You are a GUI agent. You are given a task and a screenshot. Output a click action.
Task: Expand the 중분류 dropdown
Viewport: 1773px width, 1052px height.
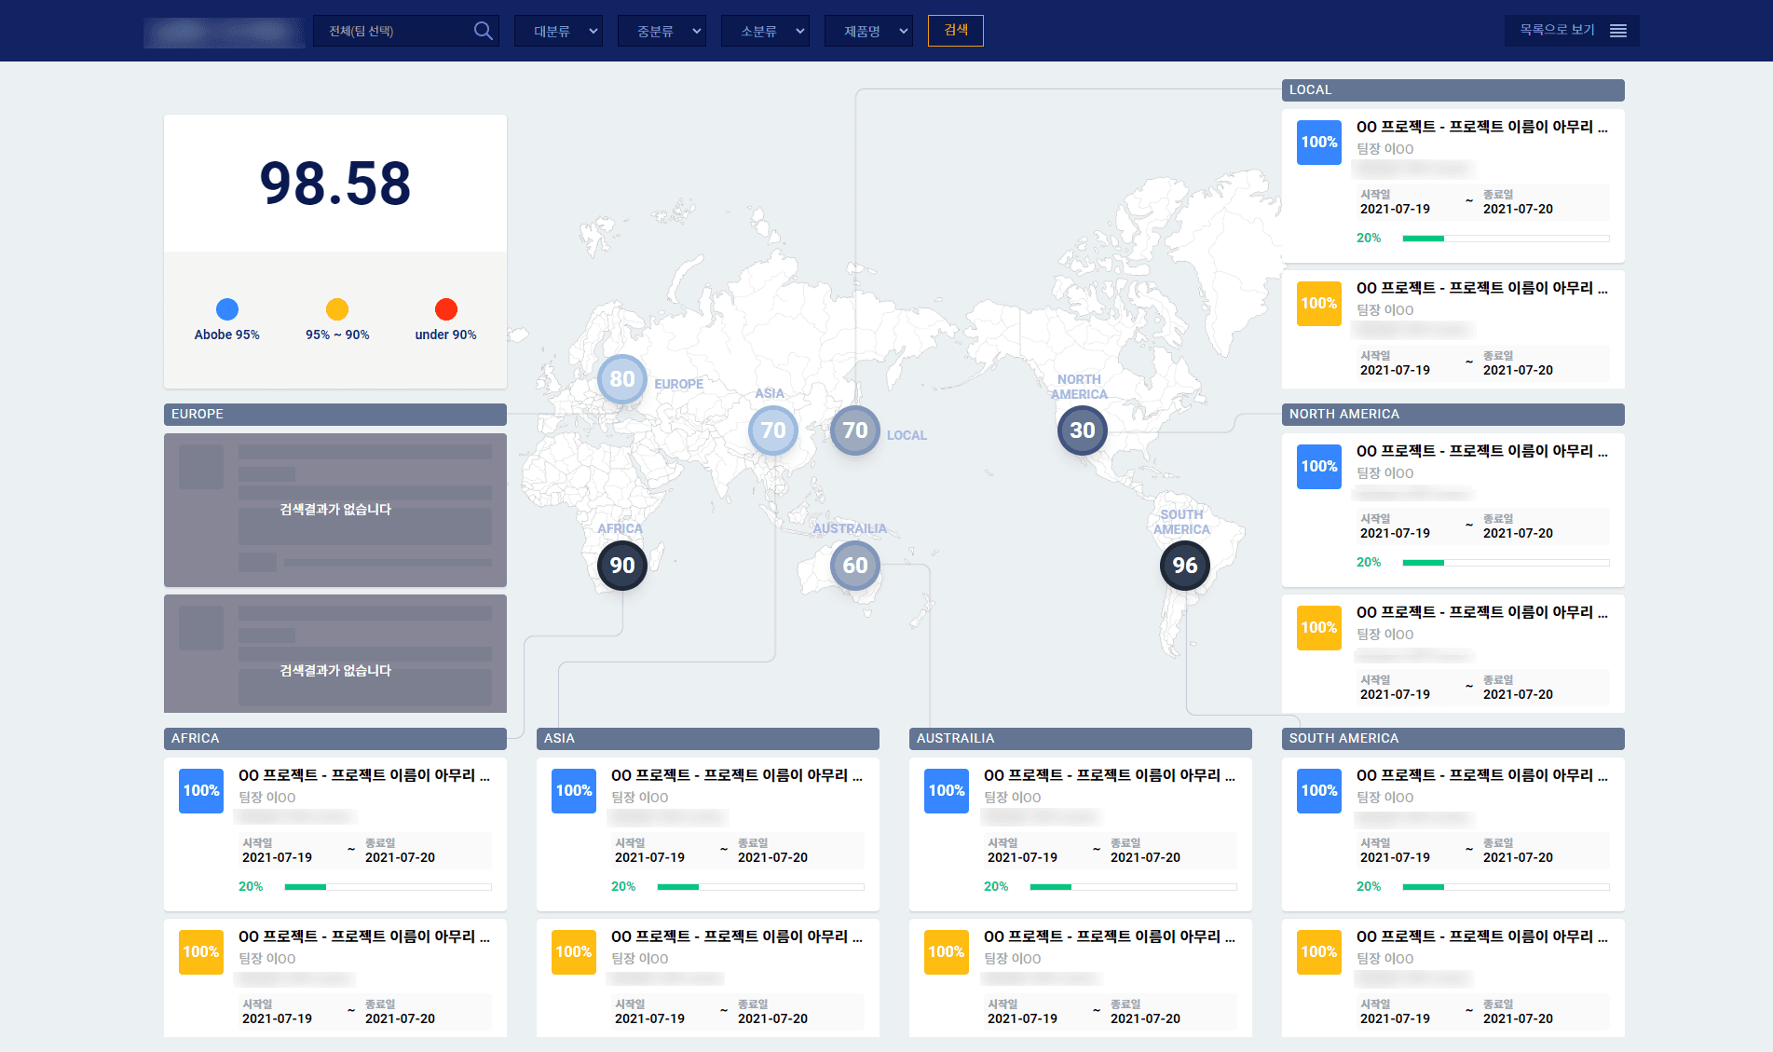pos(661,31)
